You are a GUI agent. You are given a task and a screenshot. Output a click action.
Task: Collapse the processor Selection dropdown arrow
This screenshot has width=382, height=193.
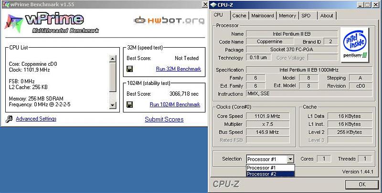pos(290,159)
